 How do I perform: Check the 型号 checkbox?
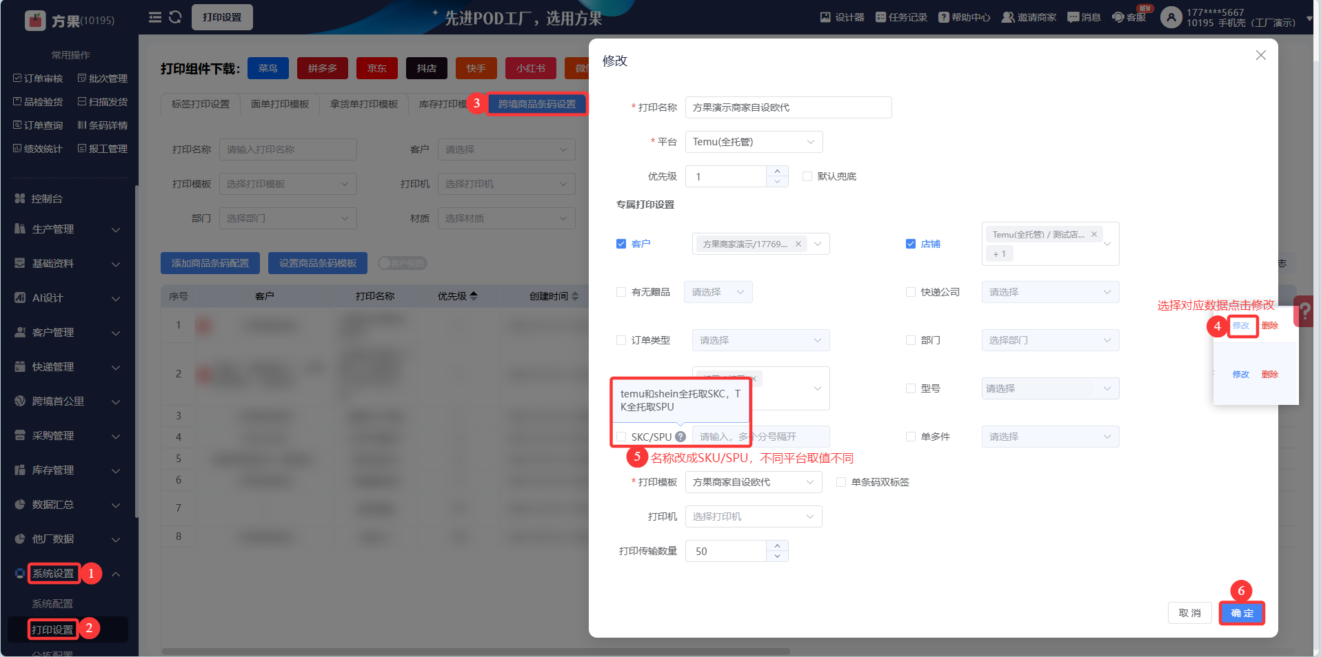pos(911,388)
